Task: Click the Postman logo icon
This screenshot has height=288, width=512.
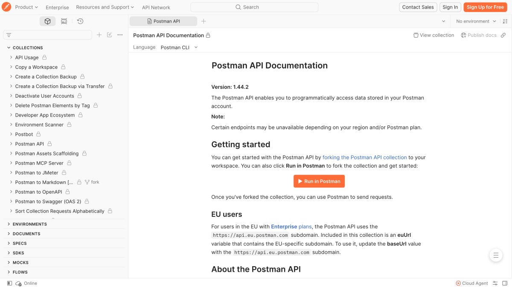Action: (x=6, y=7)
